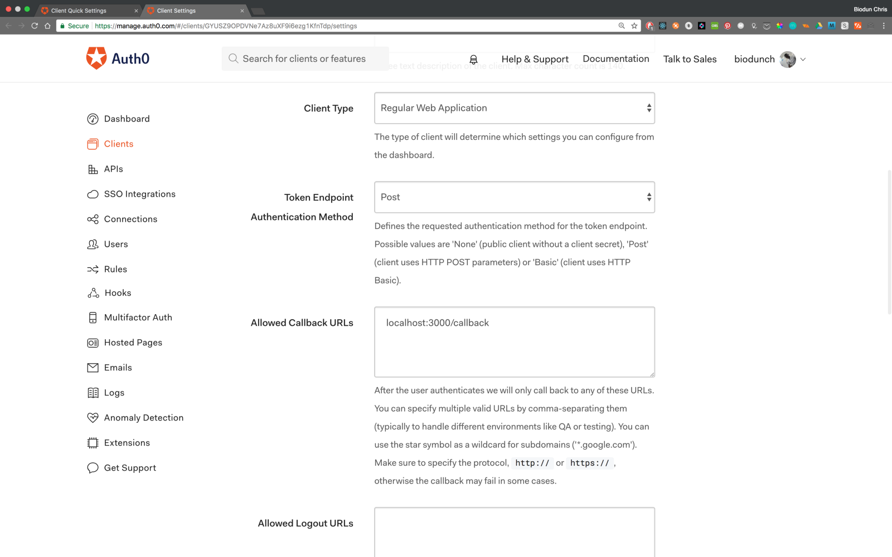Open the Documentation link
Viewport: 892px width, 557px height.
pyautogui.click(x=616, y=59)
